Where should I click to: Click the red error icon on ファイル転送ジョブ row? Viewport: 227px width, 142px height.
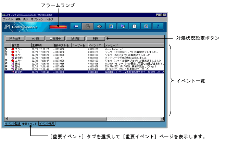tap(13, 61)
